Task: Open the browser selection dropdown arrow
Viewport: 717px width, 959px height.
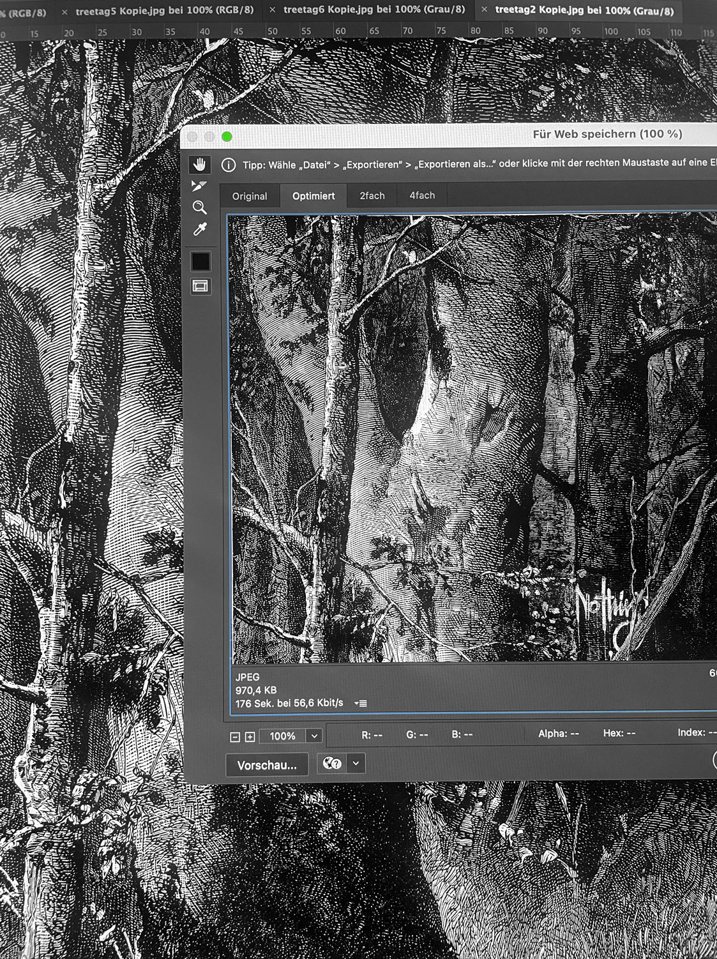Action: [x=356, y=764]
